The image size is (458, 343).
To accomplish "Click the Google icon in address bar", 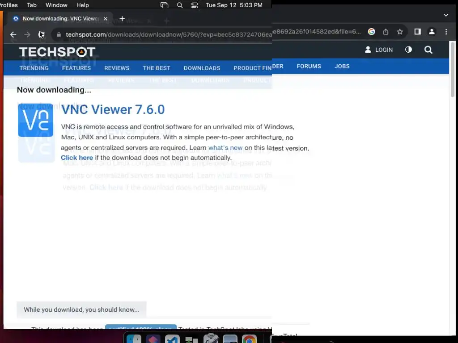I will (372, 32).
